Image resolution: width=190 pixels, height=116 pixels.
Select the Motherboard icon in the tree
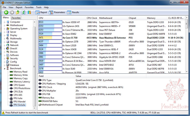(x=8, y=25)
